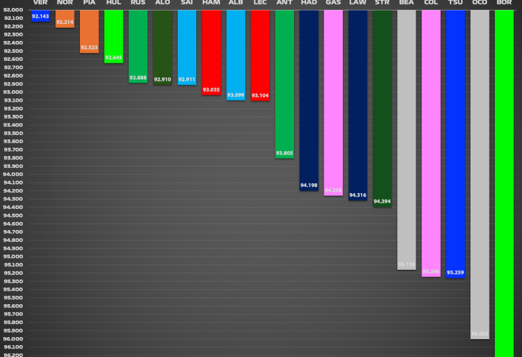Click the 94.198 value on HAD bar
This screenshot has width=522, height=357.
309,186
